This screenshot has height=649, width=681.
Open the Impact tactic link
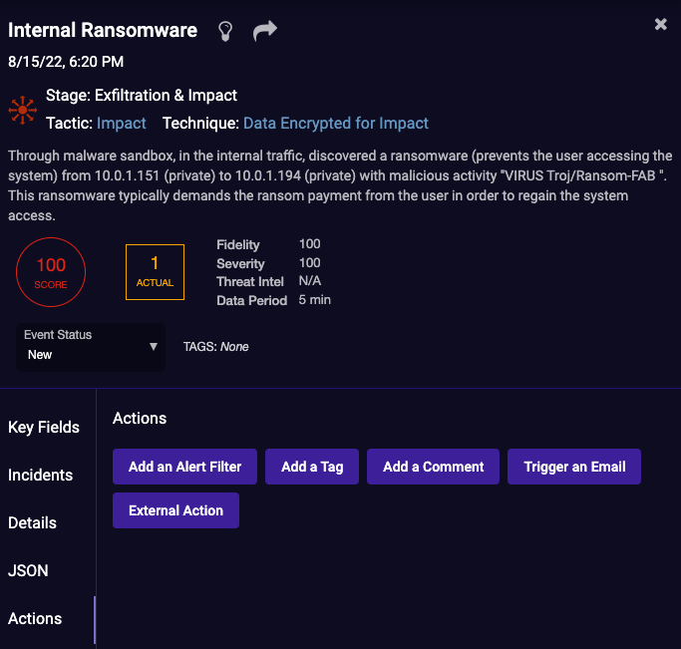pyautogui.click(x=122, y=124)
